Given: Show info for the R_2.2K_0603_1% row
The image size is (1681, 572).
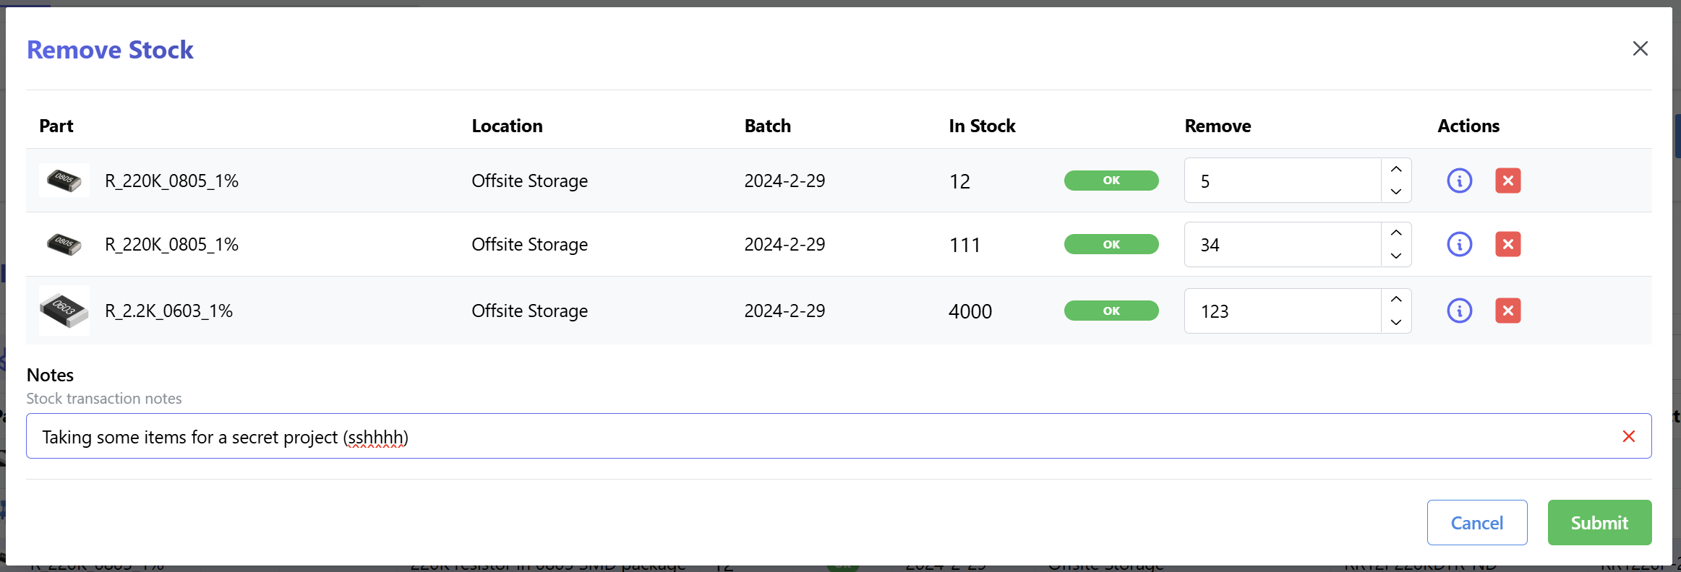Looking at the screenshot, I should point(1459,311).
